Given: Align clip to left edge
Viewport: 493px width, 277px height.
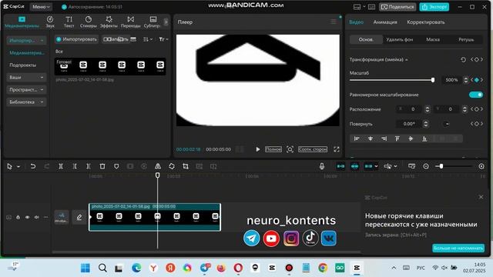Looking at the screenshot, I should tap(357, 138).
